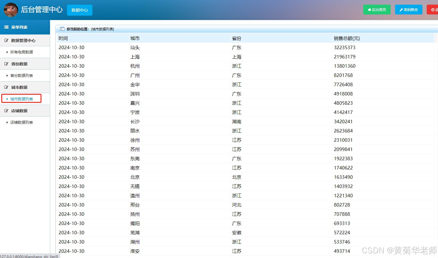Select sales value 1633490
The image size is (438, 258).
pyautogui.click(x=343, y=177)
